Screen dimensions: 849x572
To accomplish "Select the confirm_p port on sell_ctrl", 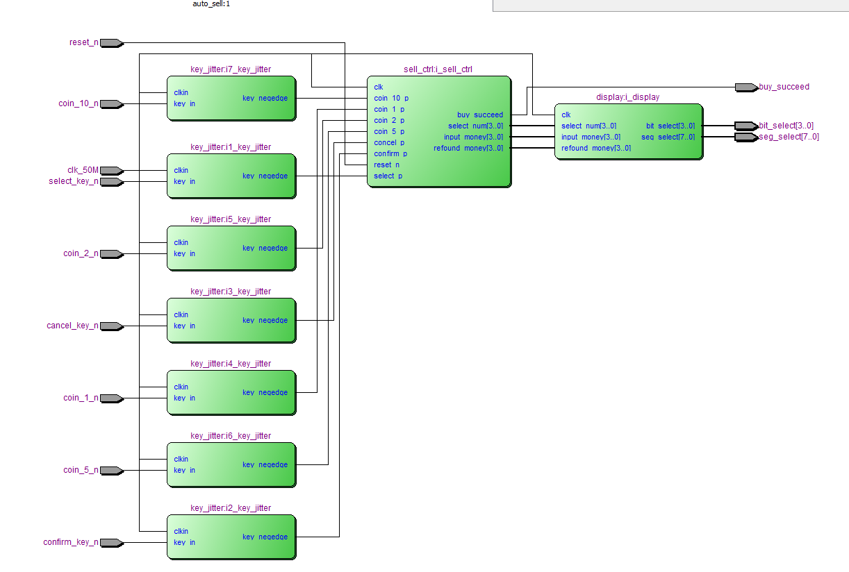I will [x=390, y=154].
